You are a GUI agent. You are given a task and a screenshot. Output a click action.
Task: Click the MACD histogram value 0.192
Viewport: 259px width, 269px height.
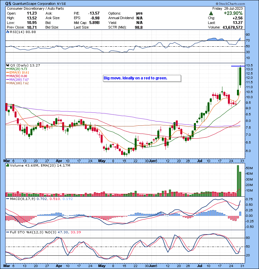click(68, 199)
